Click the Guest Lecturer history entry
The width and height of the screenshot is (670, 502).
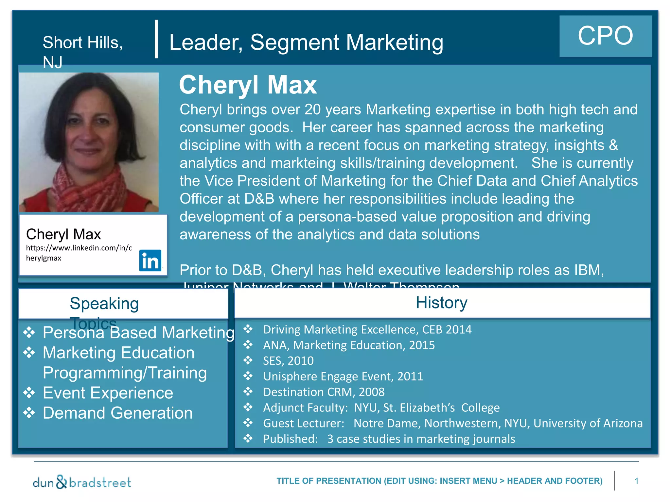pos(453,423)
